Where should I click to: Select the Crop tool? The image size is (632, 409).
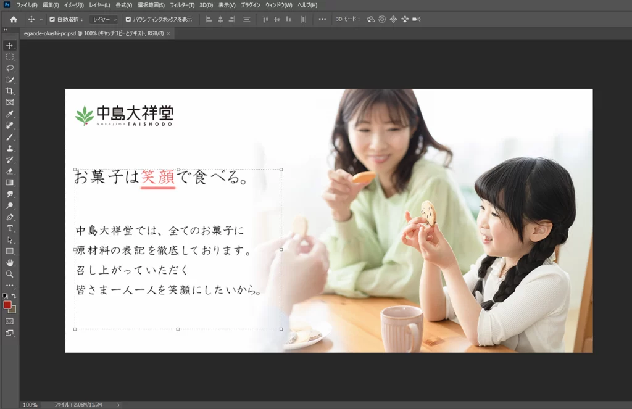point(10,91)
